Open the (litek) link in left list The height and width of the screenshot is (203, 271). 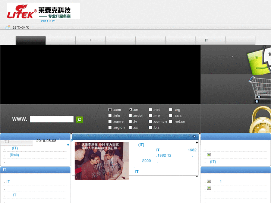(14, 155)
